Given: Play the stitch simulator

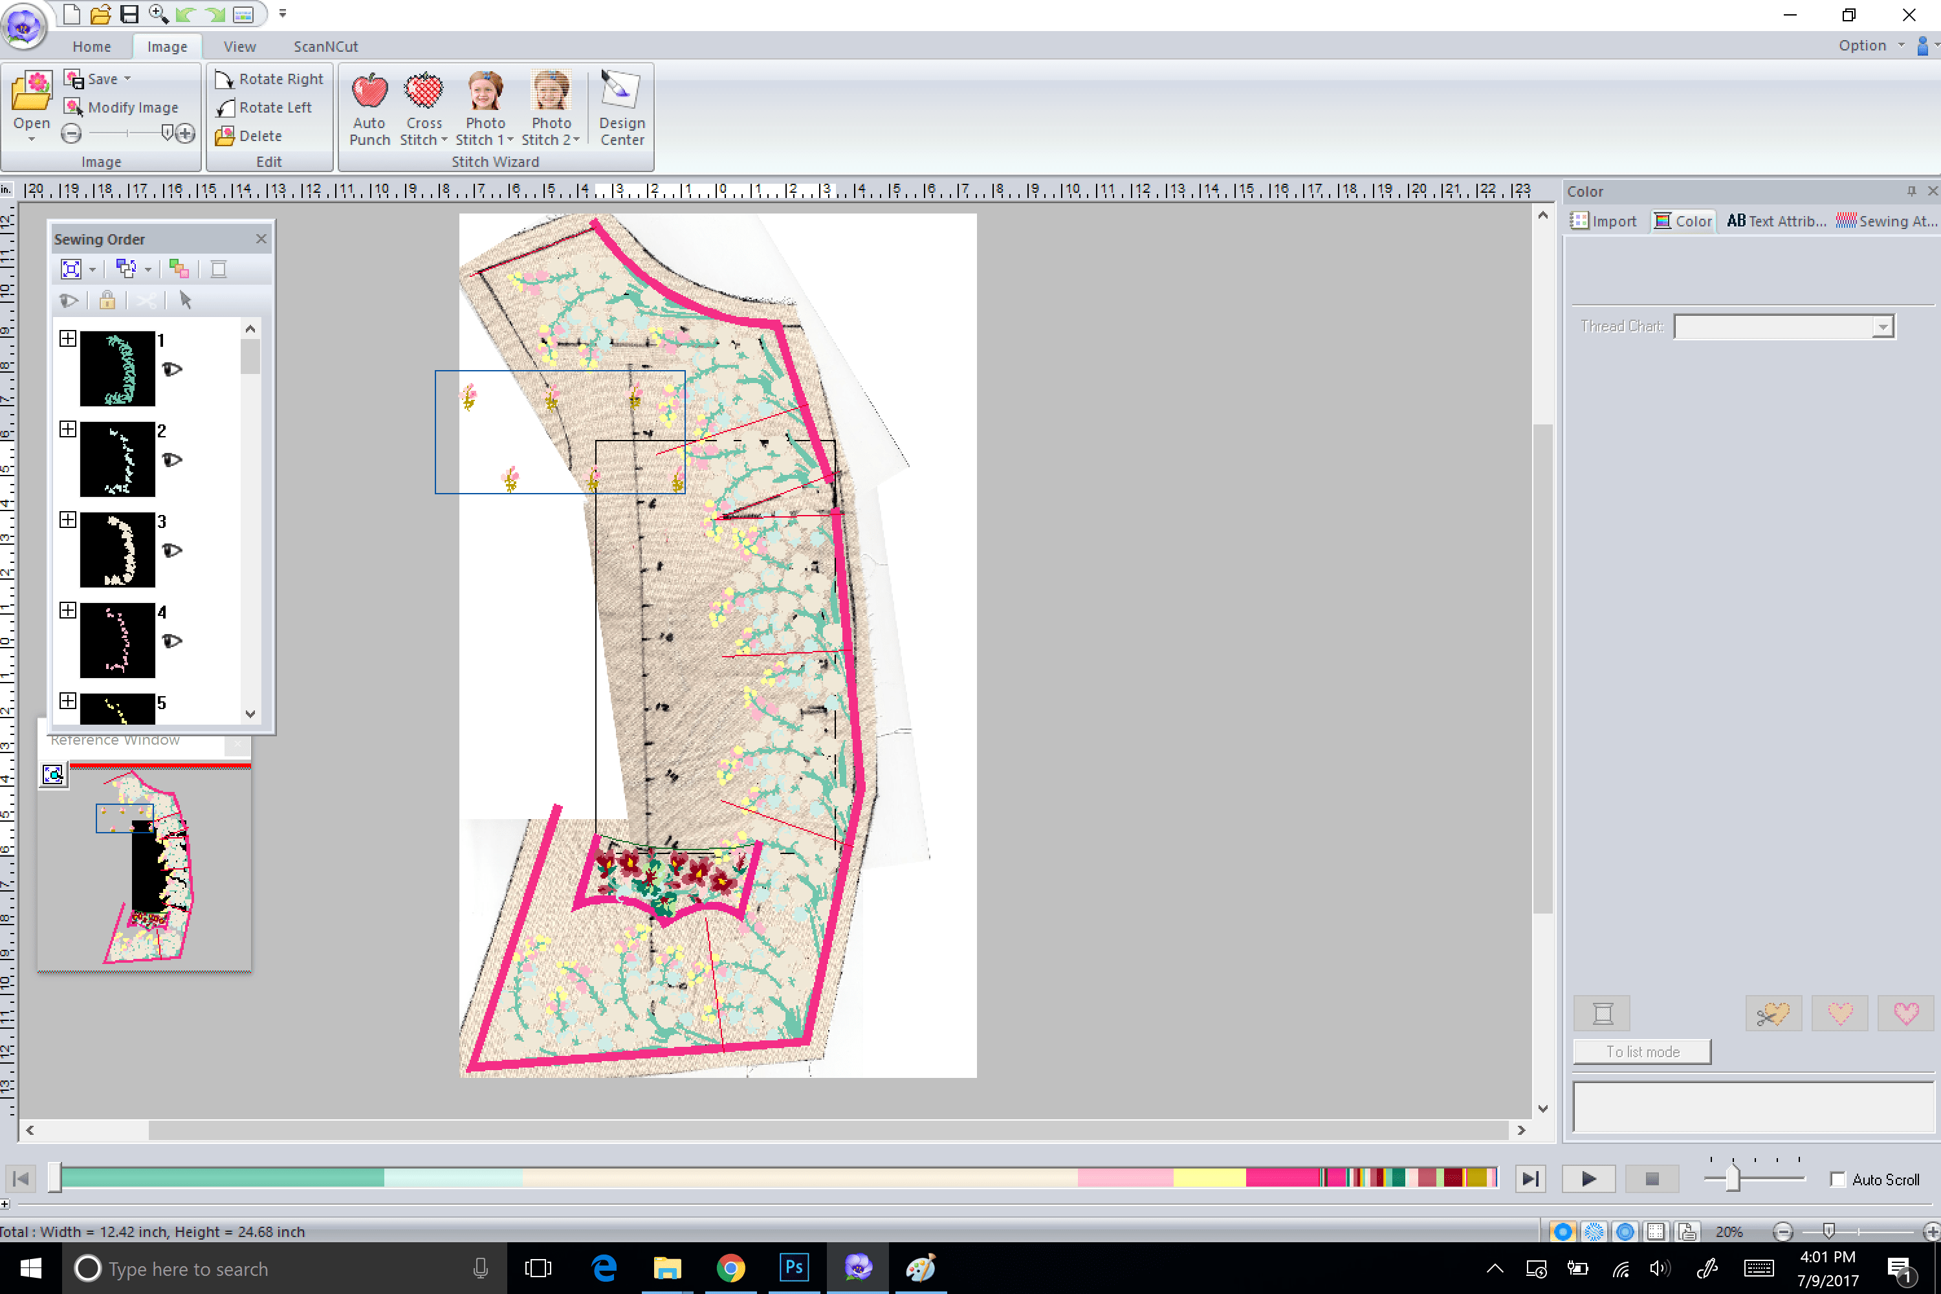Looking at the screenshot, I should [x=1588, y=1178].
